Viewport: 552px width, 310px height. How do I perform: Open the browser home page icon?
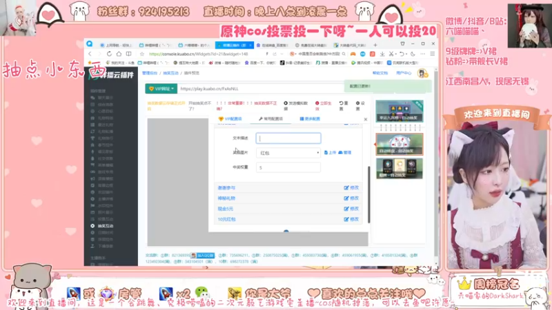tap(119, 54)
